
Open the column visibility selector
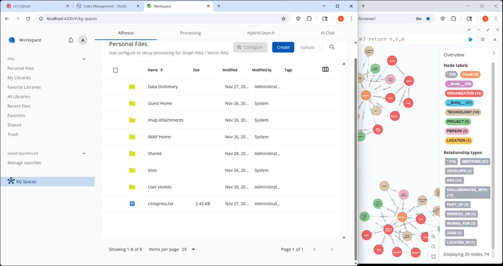325,70
